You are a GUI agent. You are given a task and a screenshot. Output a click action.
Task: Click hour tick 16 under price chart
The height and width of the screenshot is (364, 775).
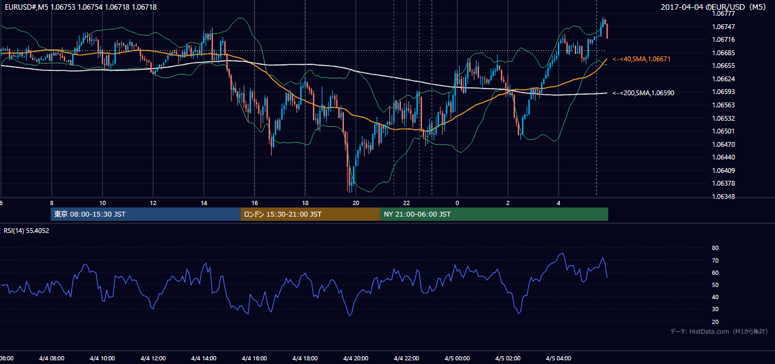pyautogui.click(x=255, y=203)
